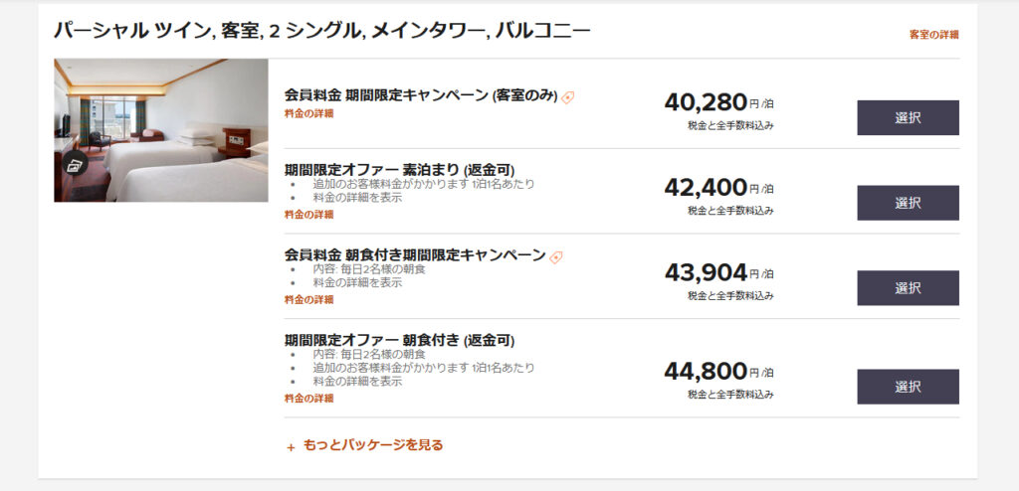Show 料金の詳細を表示 in 会員料金 朝食付き rate
Screen dimensions: 1019x491
pyautogui.click(x=357, y=282)
